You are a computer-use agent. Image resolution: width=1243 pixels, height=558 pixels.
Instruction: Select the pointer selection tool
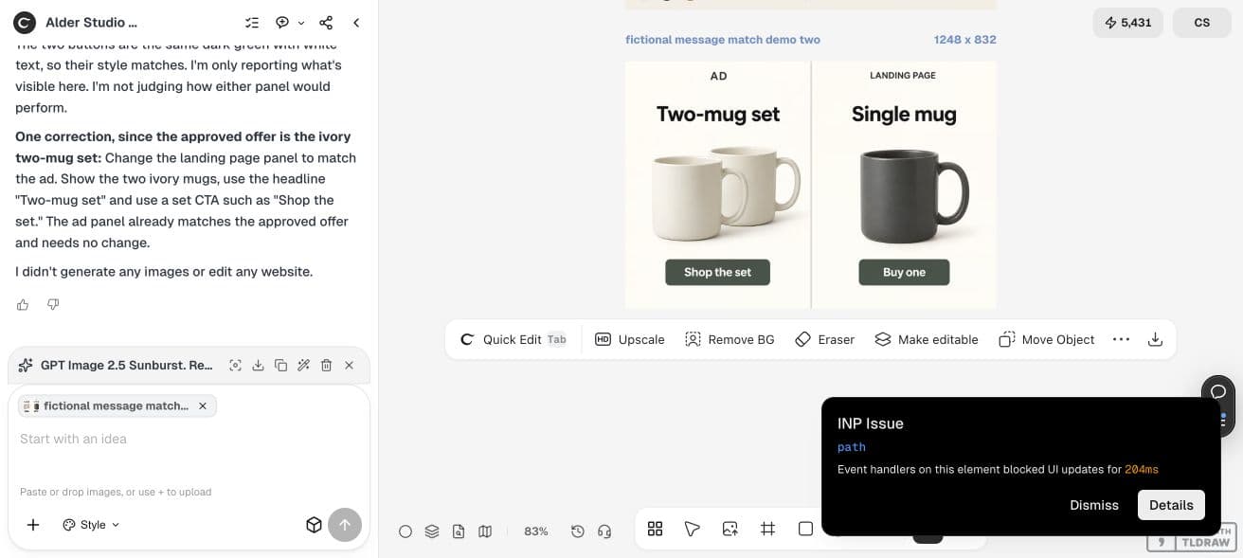[x=693, y=529]
